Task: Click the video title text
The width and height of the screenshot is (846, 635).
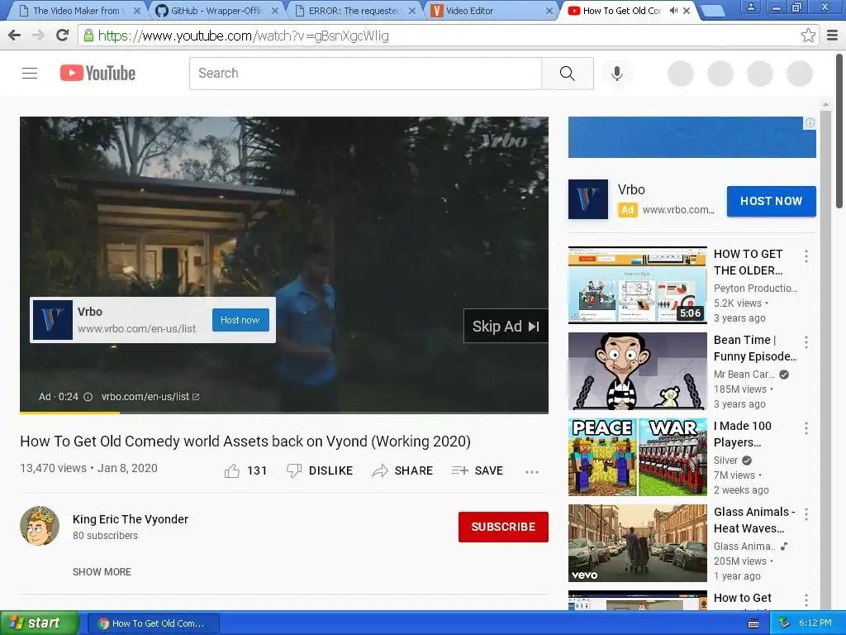Action: 245,442
